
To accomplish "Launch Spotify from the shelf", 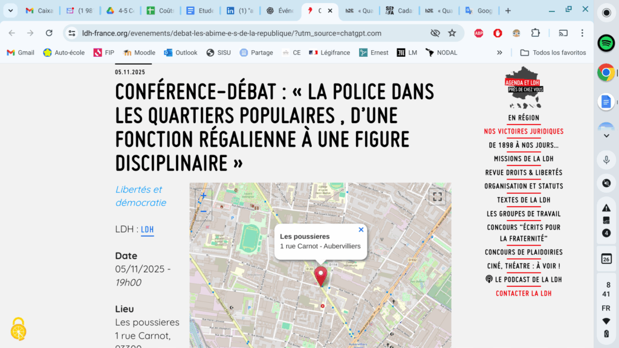I will pyautogui.click(x=606, y=43).
